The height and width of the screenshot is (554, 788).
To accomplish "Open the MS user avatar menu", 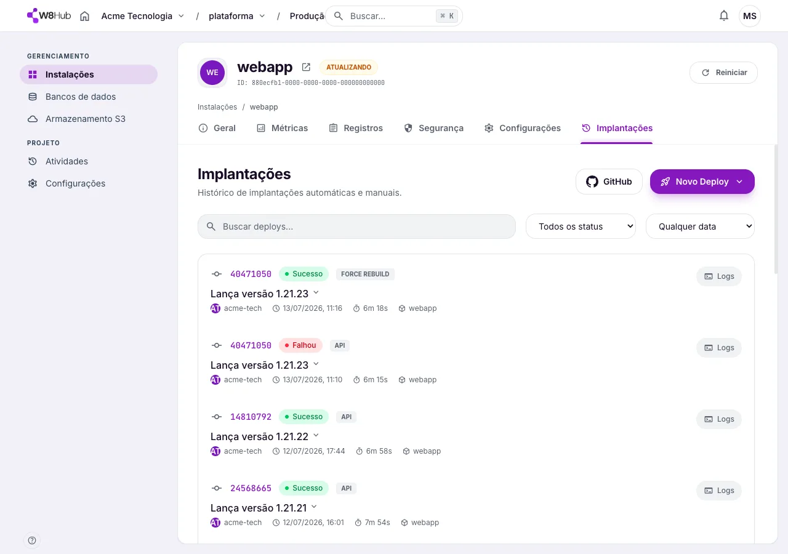I will (750, 16).
